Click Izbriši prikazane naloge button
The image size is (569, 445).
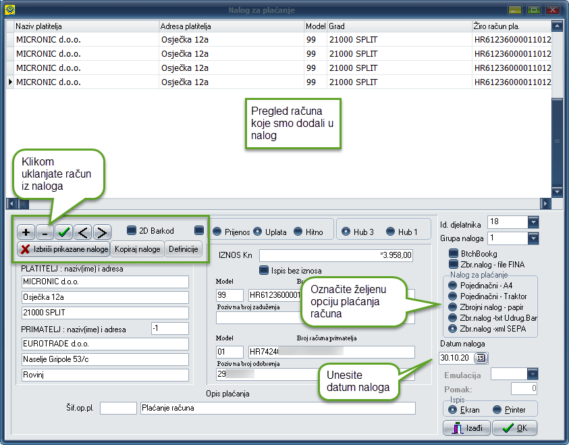(63, 249)
